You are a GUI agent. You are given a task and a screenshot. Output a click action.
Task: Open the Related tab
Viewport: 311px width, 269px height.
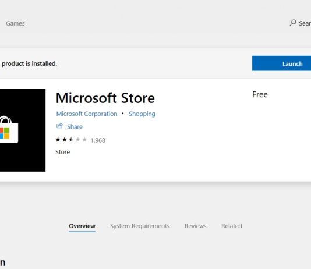(x=232, y=226)
